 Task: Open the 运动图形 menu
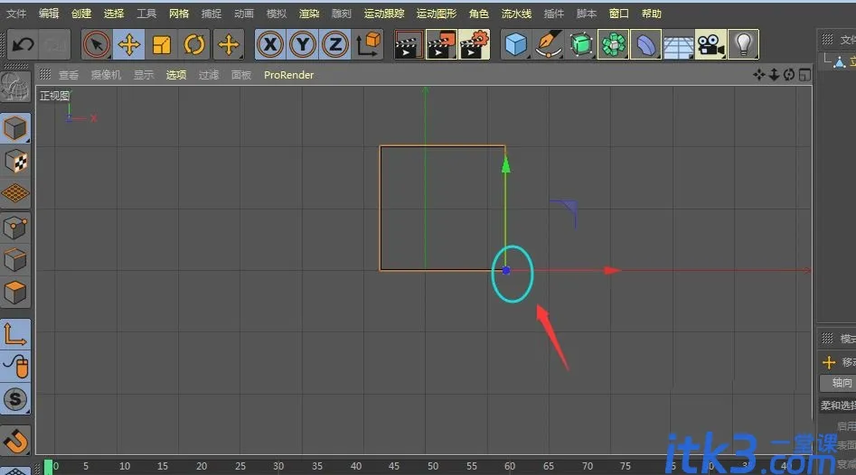click(x=437, y=14)
